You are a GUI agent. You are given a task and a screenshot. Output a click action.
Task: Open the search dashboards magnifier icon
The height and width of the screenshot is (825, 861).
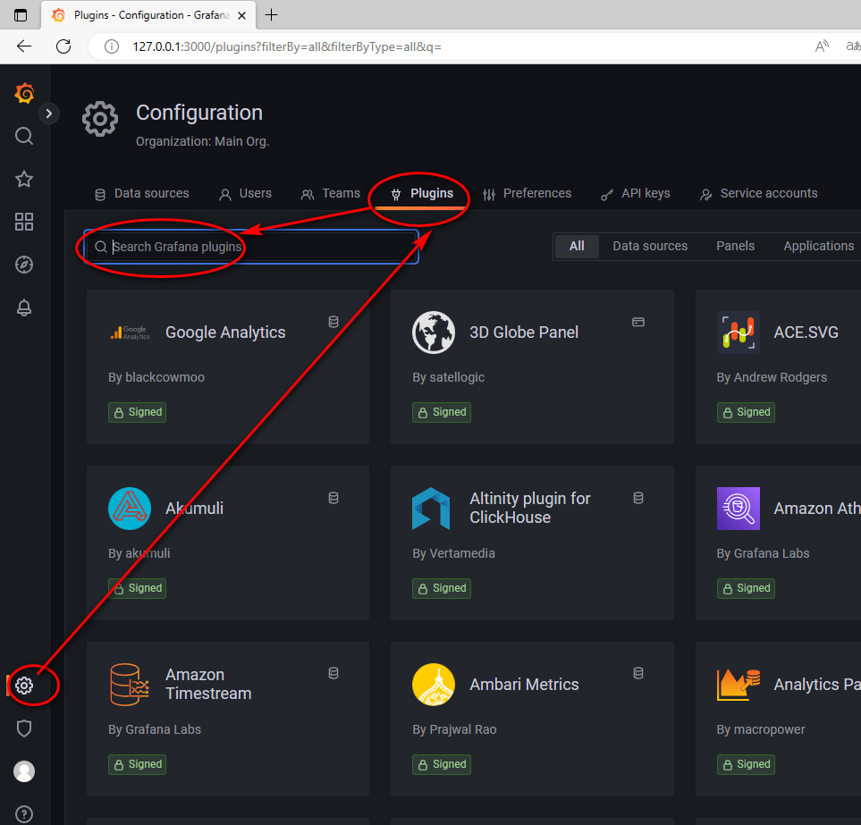pos(24,136)
